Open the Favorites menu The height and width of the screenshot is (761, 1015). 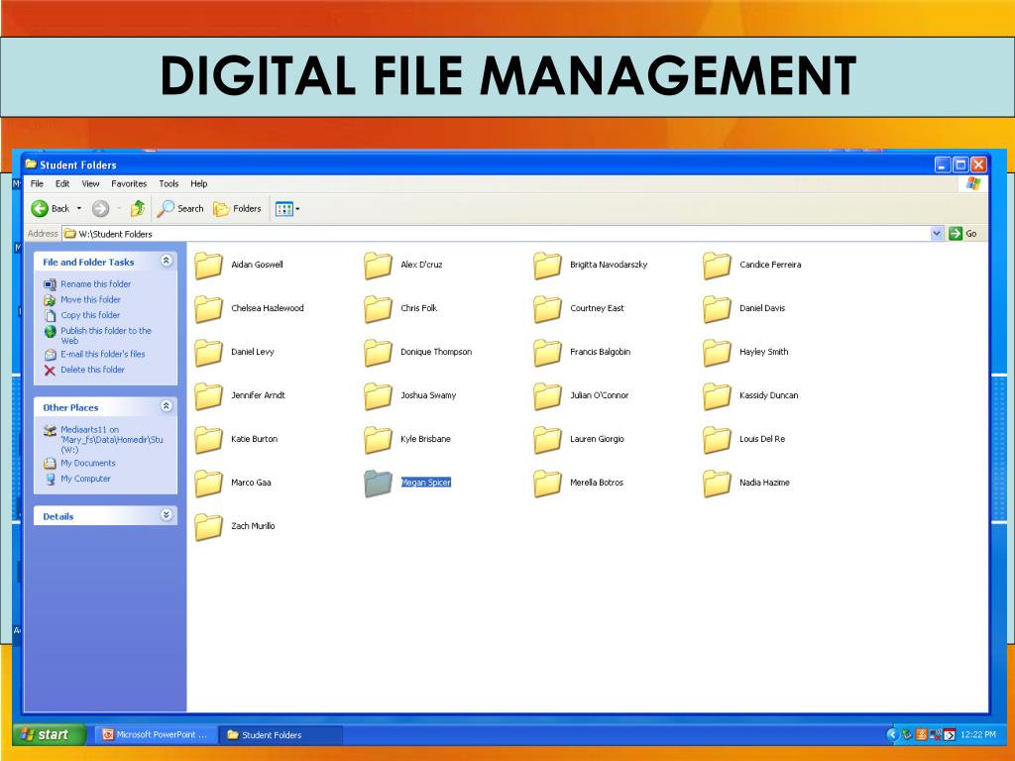coord(129,183)
